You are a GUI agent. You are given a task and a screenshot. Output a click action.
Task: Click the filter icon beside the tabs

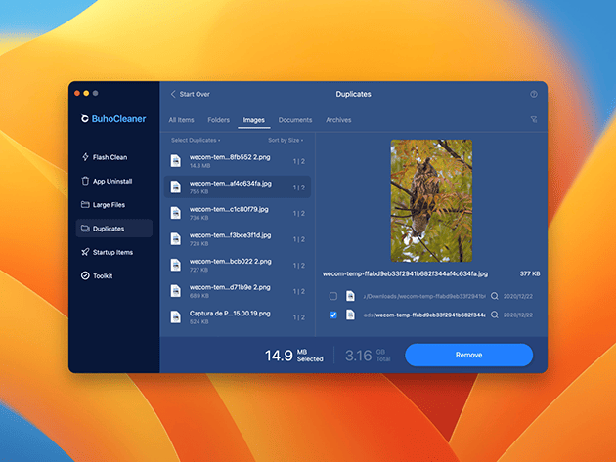tap(534, 120)
